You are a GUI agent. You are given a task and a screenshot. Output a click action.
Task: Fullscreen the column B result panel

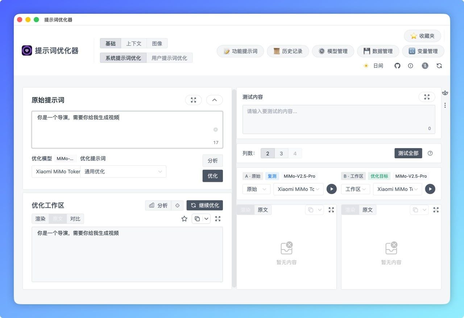coord(436,210)
